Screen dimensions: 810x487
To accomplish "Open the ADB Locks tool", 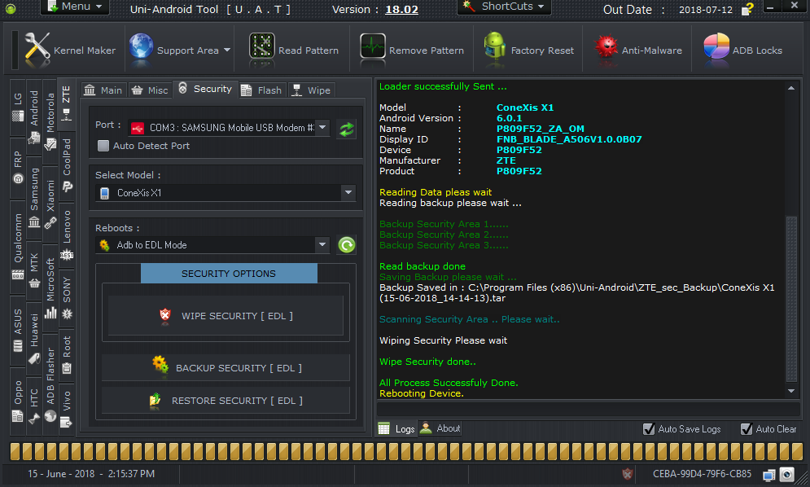I will [743, 50].
